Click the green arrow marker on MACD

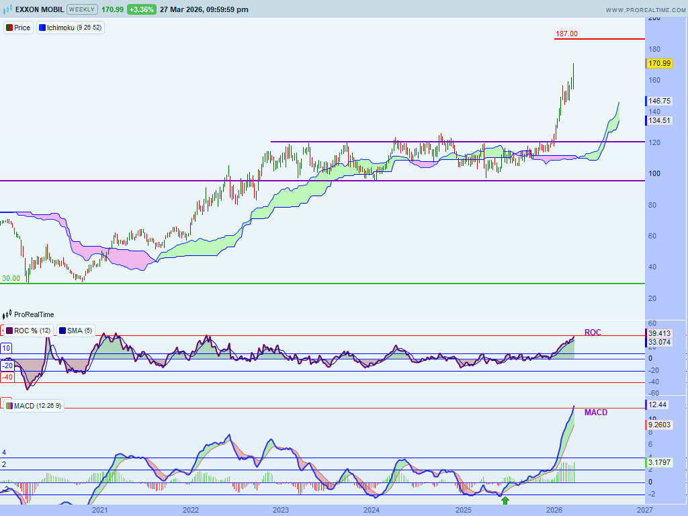pyautogui.click(x=505, y=501)
